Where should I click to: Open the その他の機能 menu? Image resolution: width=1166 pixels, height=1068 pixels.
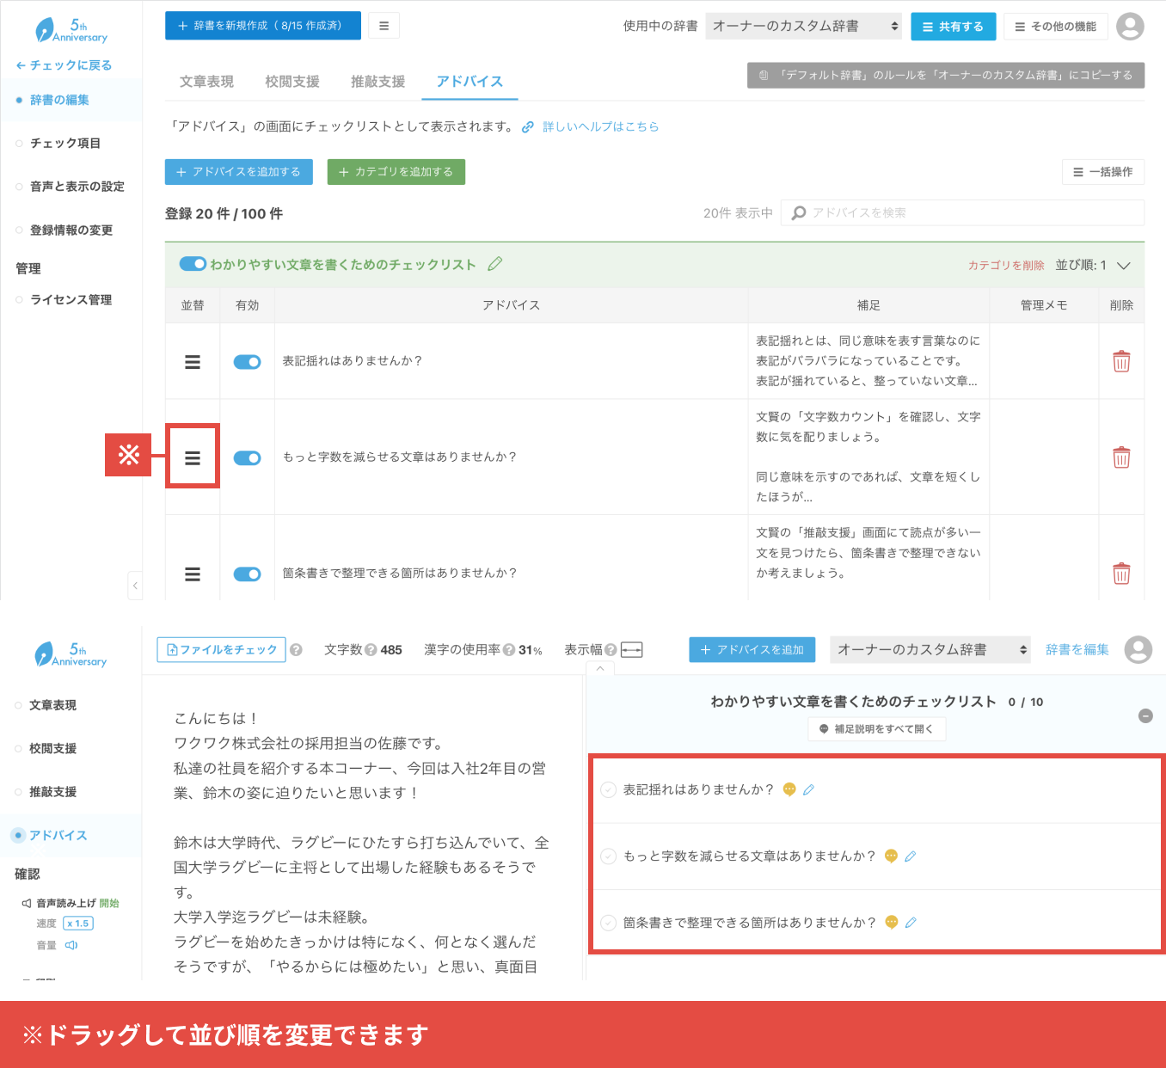pyautogui.click(x=1056, y=27)
